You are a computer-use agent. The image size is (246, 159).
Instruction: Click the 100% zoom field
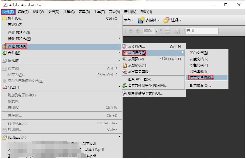(149, 31)
